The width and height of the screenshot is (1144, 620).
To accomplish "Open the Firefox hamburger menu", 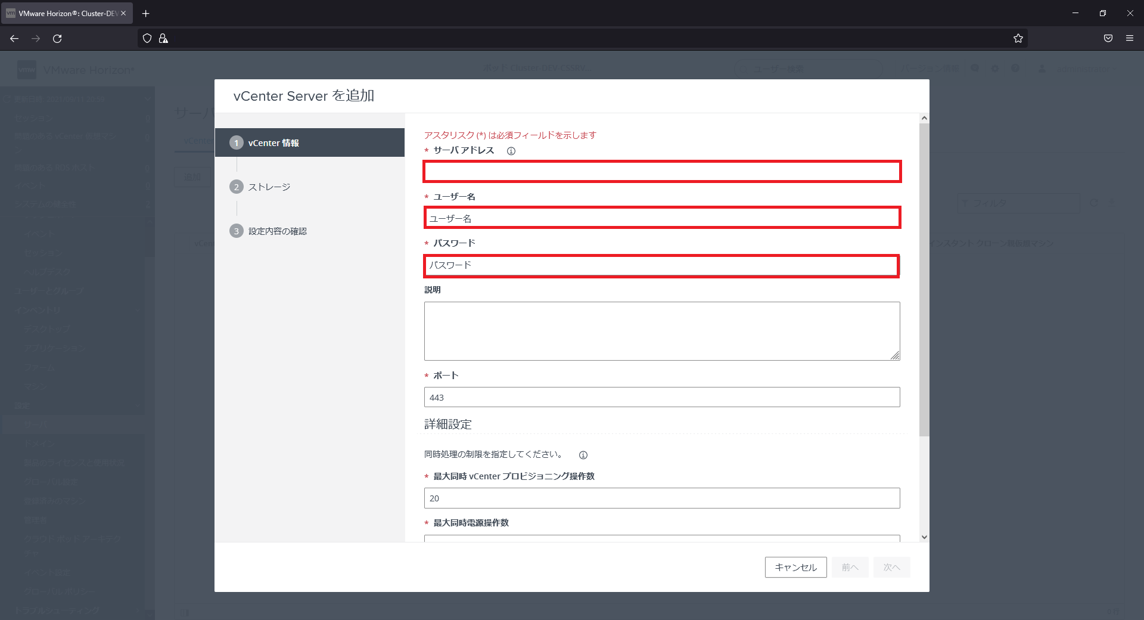I will click(x=1130, y=38).
